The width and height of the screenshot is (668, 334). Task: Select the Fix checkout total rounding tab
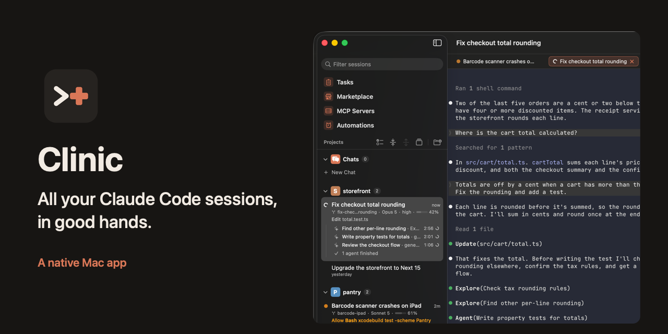click(593, 62)
